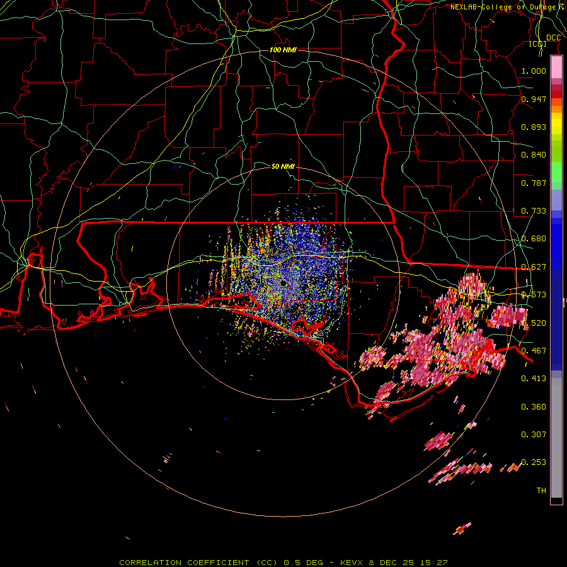Click the KEVX radar site center dot
Image resolution: width=567 pixels, height=567 pixels.
click(283, 282)
